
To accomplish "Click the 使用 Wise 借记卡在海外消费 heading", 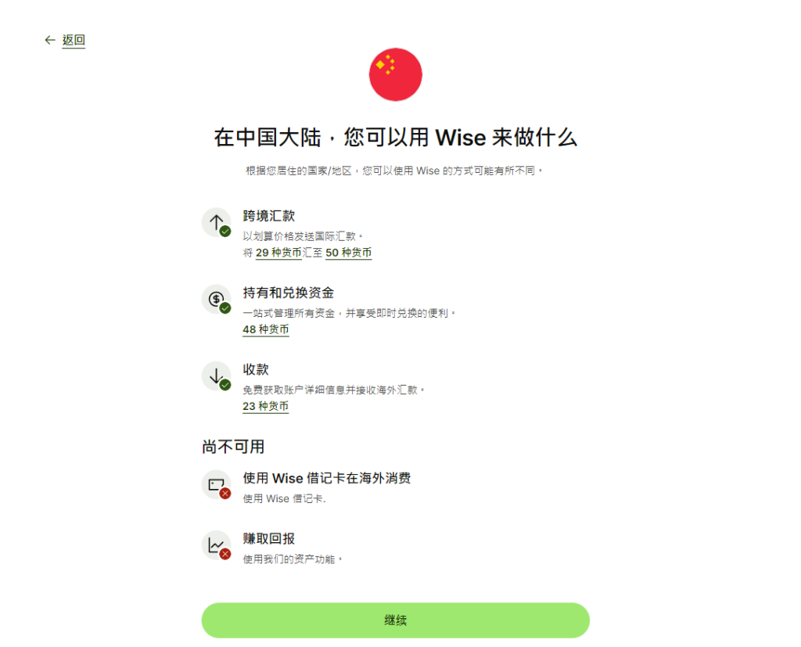I will pyautogui.click(x=326, y=478).
